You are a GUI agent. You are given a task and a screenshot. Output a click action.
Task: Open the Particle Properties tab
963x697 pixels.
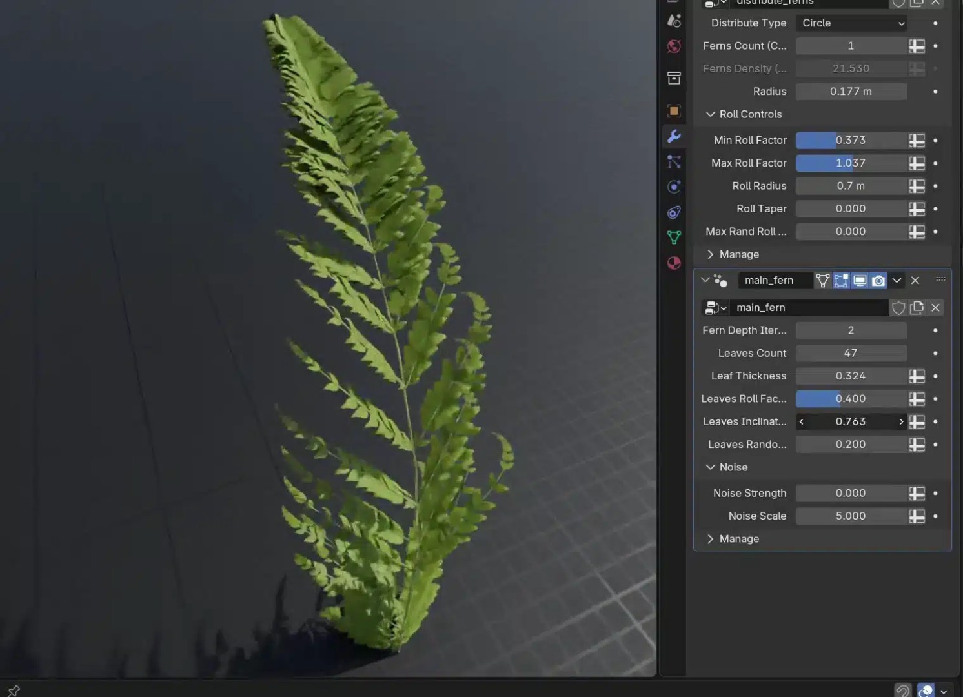coord(673,161)
